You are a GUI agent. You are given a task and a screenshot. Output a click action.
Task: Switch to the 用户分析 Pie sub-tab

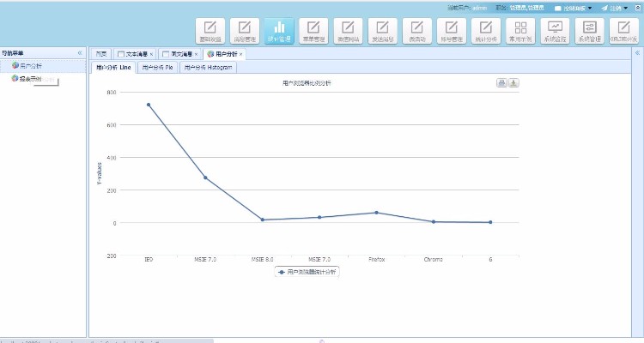[157, 67]
